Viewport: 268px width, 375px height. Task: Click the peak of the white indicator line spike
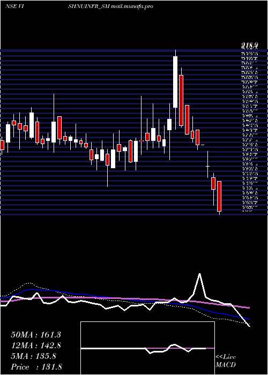199,274
